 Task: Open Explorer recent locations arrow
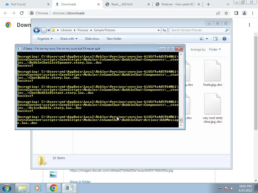pyautogui.click(x=49, y=30)
